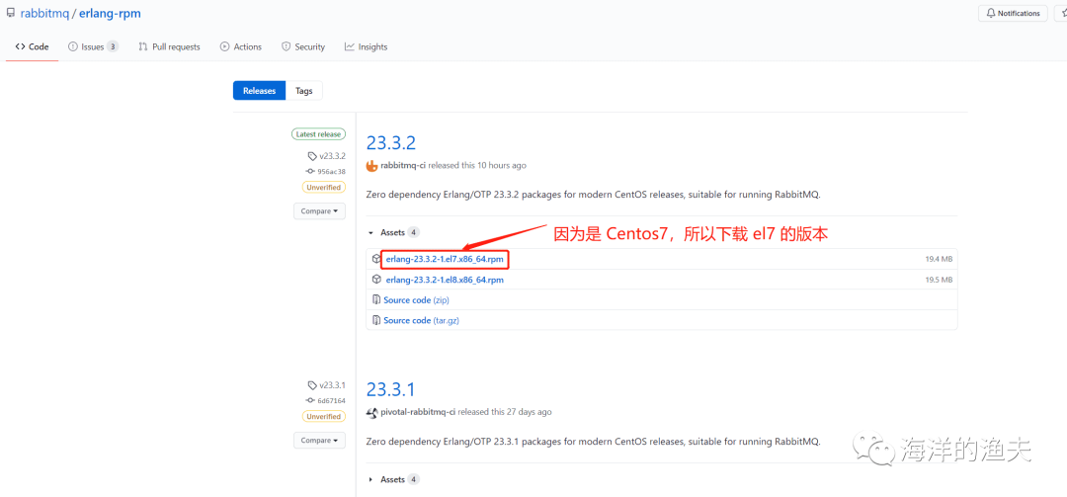
Task: Open the erlang-rpm repository link
Action: coord(111,13)
